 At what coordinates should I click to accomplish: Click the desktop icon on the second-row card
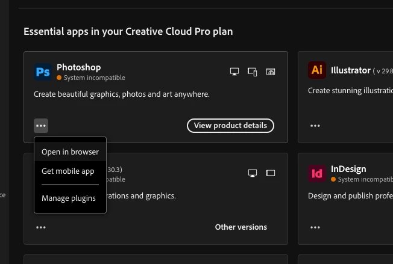click(x=253, y=173)
